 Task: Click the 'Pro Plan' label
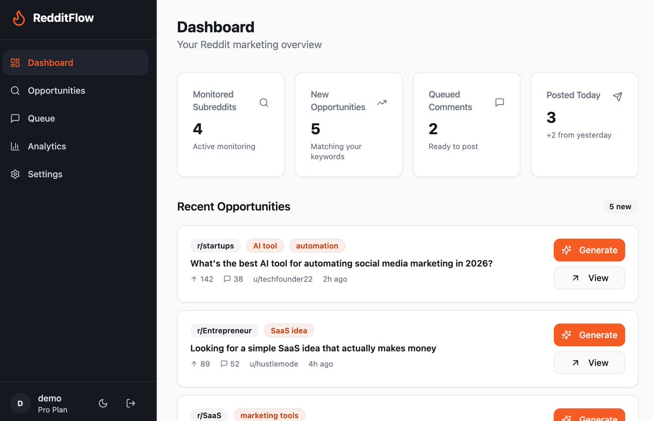(52, 410)
